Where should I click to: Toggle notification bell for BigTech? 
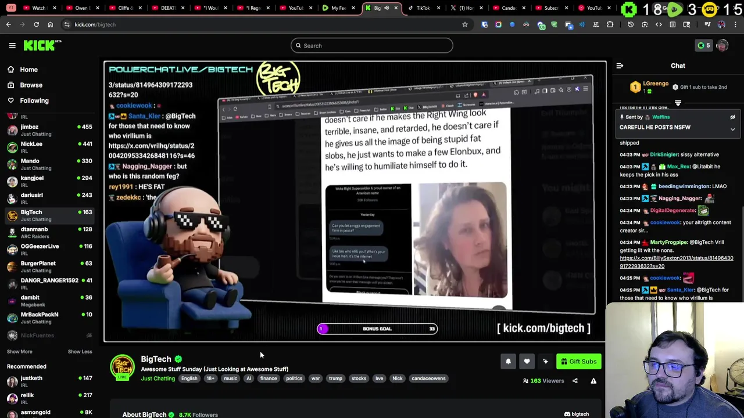coord(508,362)
